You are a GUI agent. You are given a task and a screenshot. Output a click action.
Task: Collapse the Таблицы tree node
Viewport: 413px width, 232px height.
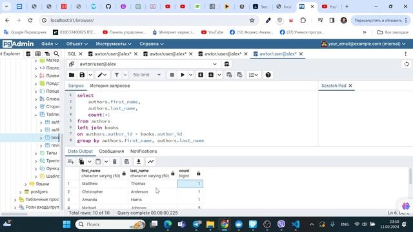(35, 115)
